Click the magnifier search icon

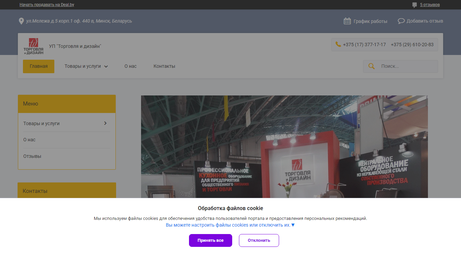(372, 66)
